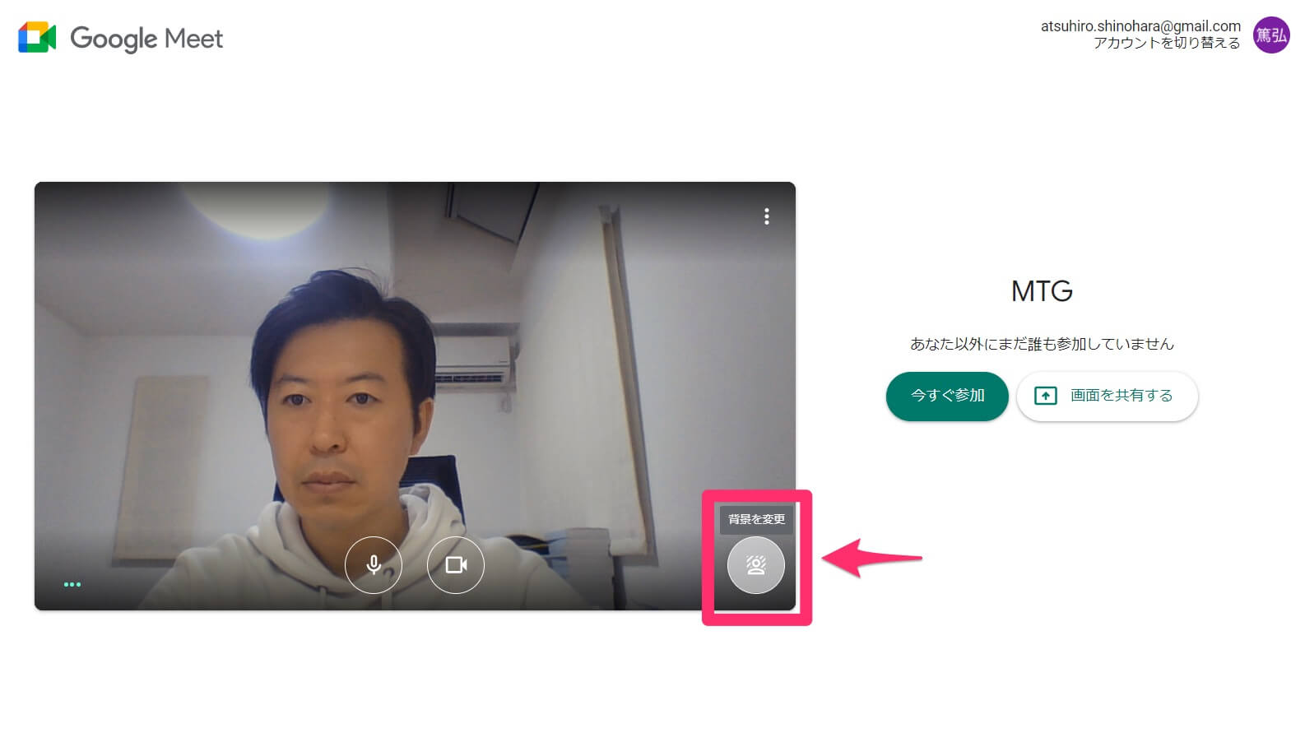Screen dimensions: 1305x733
Task: Click the Google Meet camera logo icon
Action: 37,38
